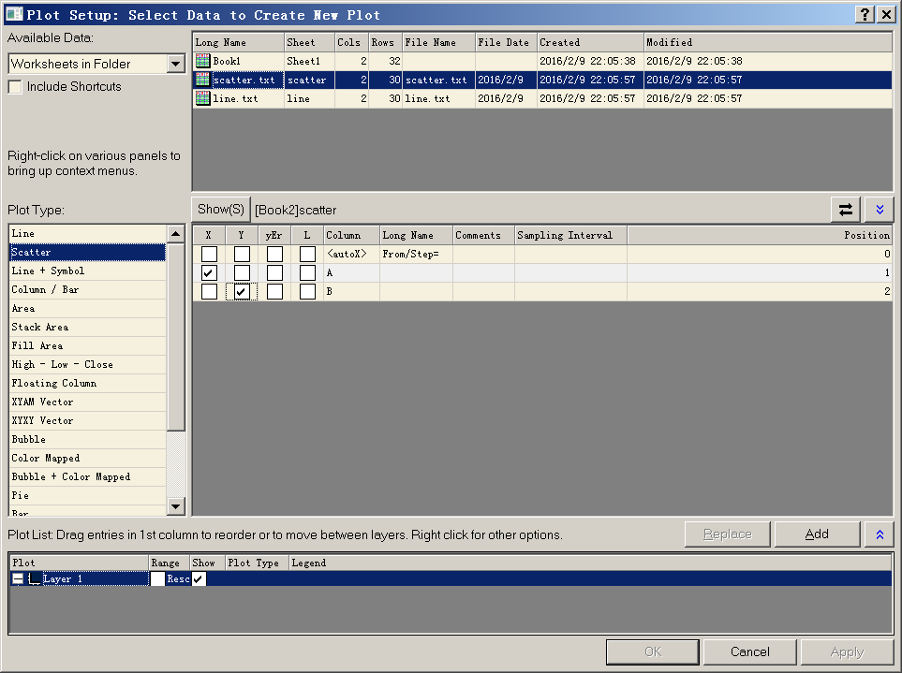This screenshot has height=673, width=902.
Task: Click the Replace button
Action: coord(727,534)
